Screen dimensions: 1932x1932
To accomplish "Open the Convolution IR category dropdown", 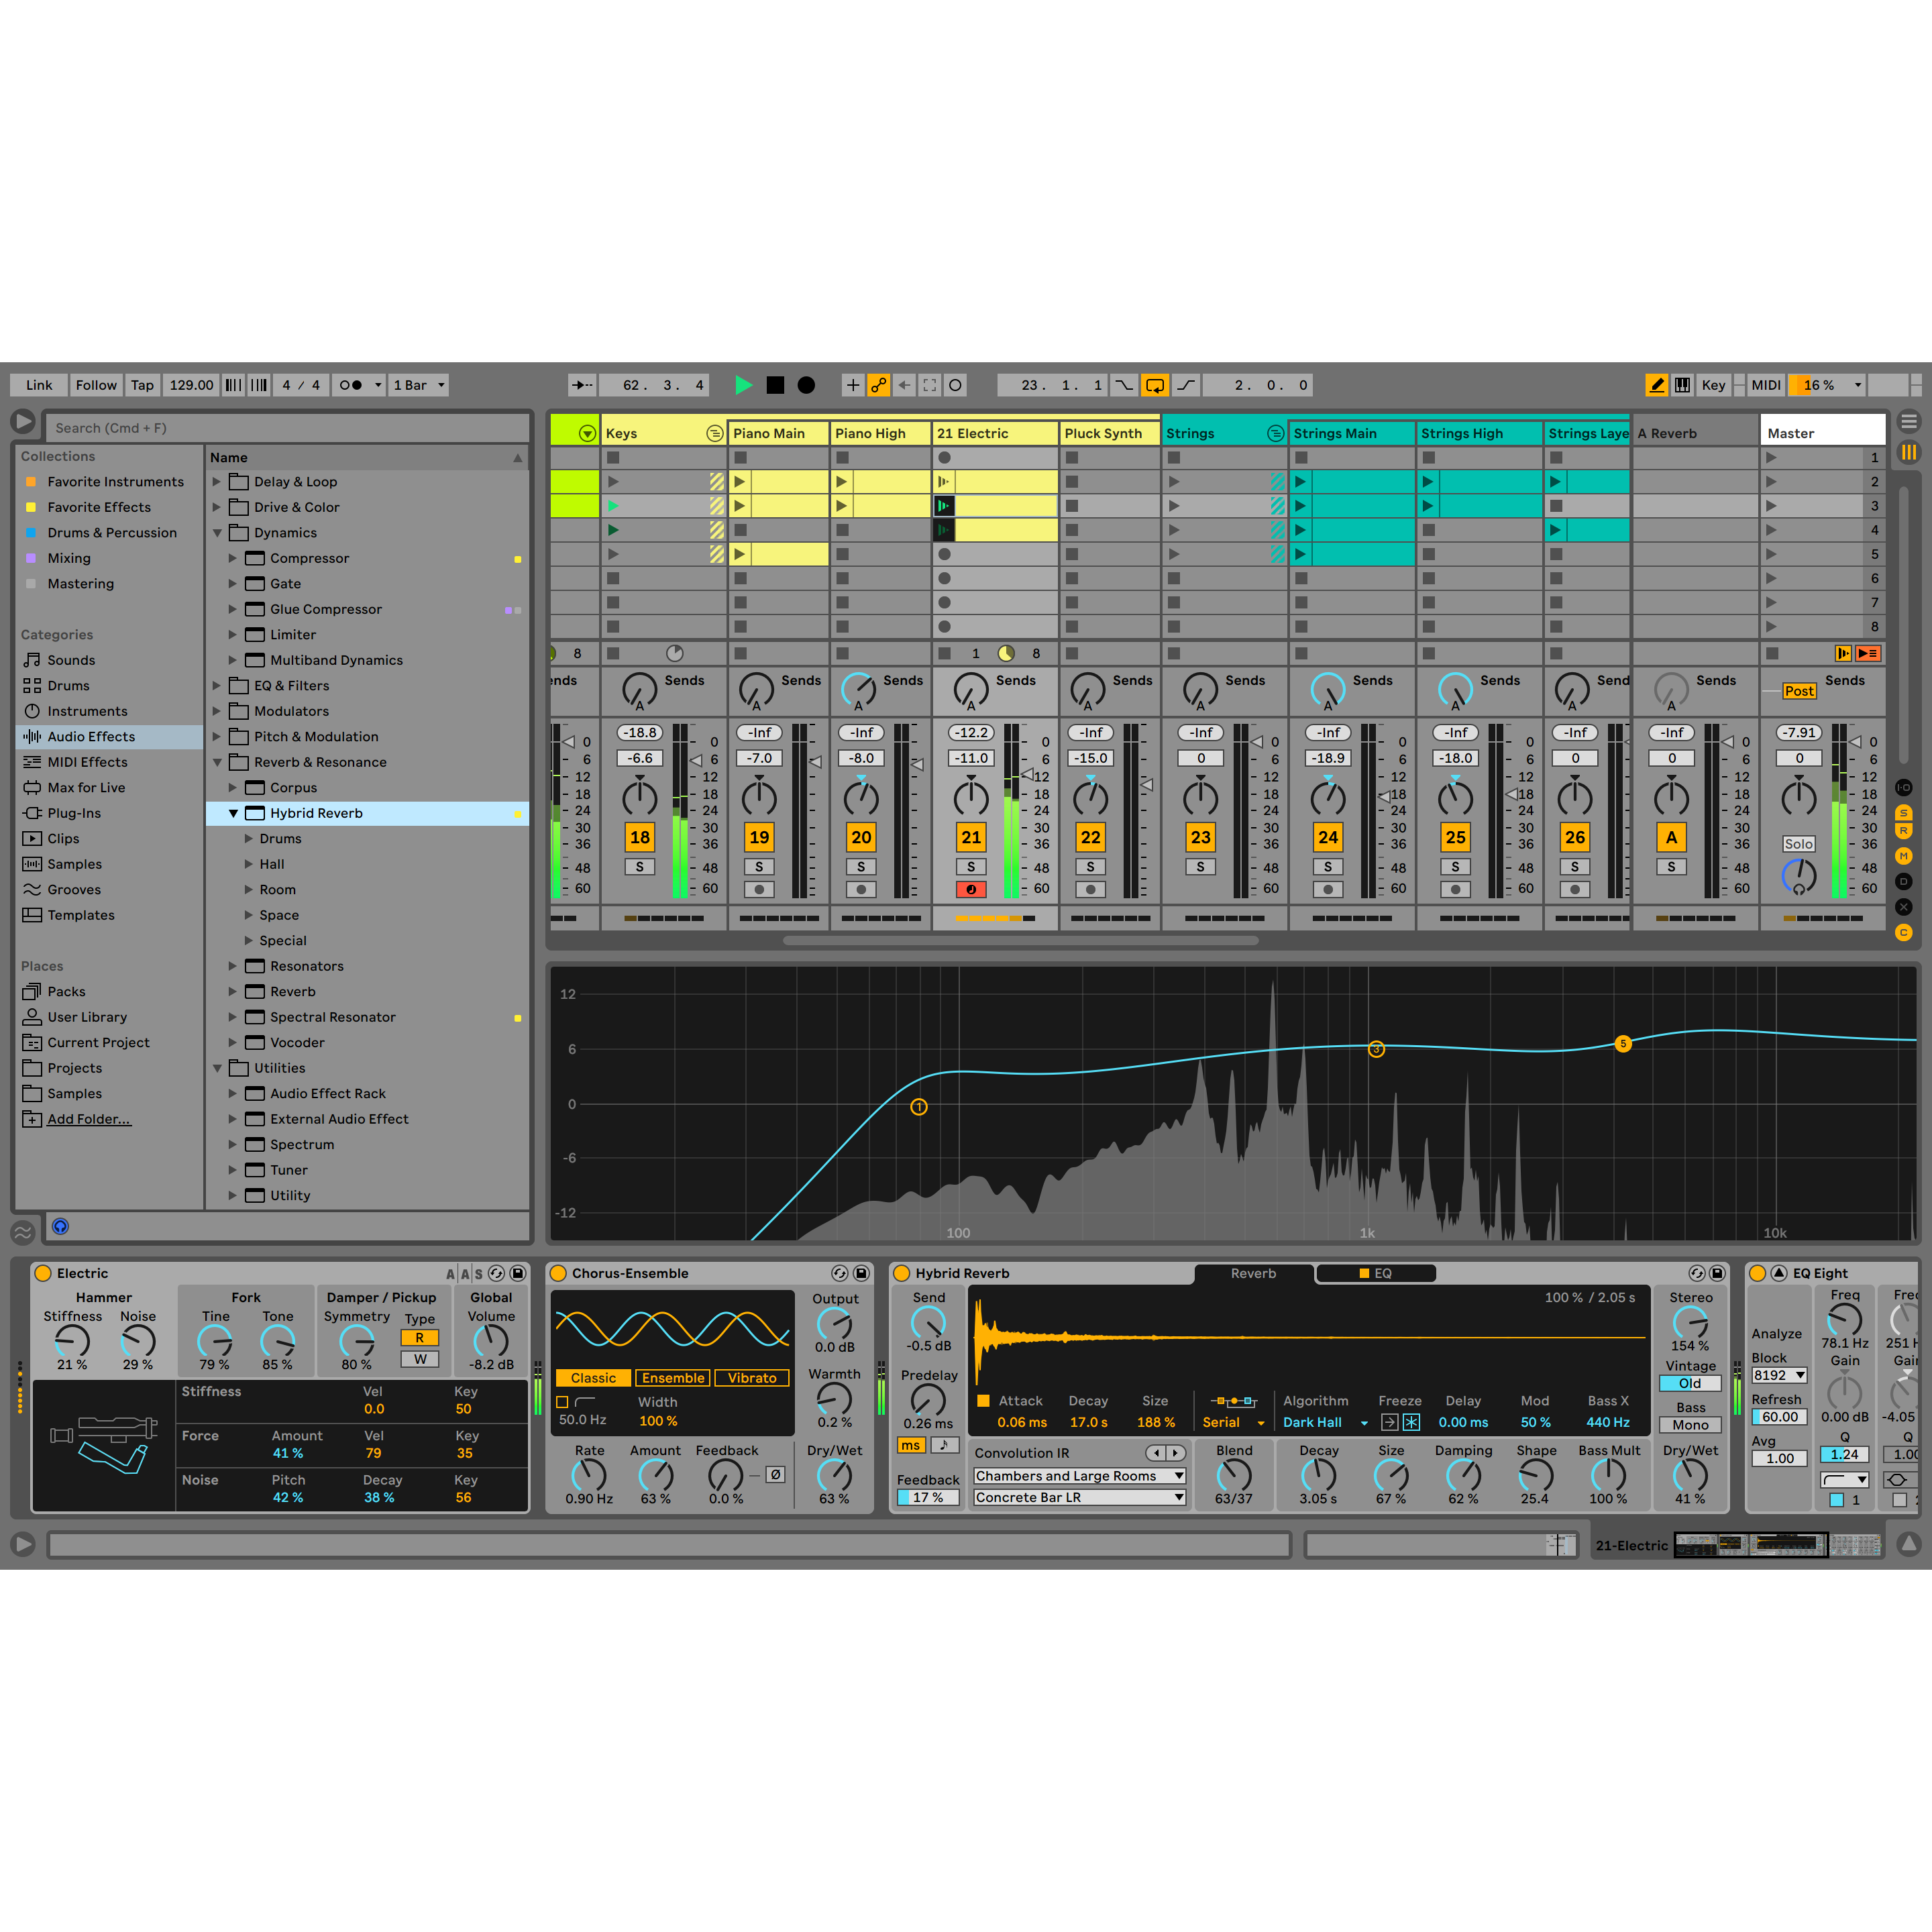I will [1079, 1476].
